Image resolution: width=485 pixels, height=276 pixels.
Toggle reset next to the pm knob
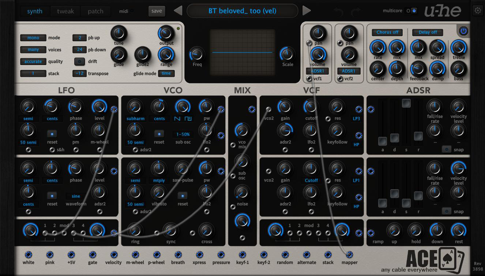click(52, 134)
